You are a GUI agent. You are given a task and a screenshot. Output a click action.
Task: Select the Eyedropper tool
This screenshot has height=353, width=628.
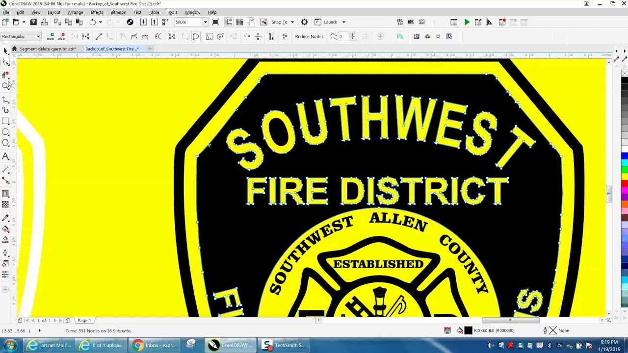click(5, 218)
